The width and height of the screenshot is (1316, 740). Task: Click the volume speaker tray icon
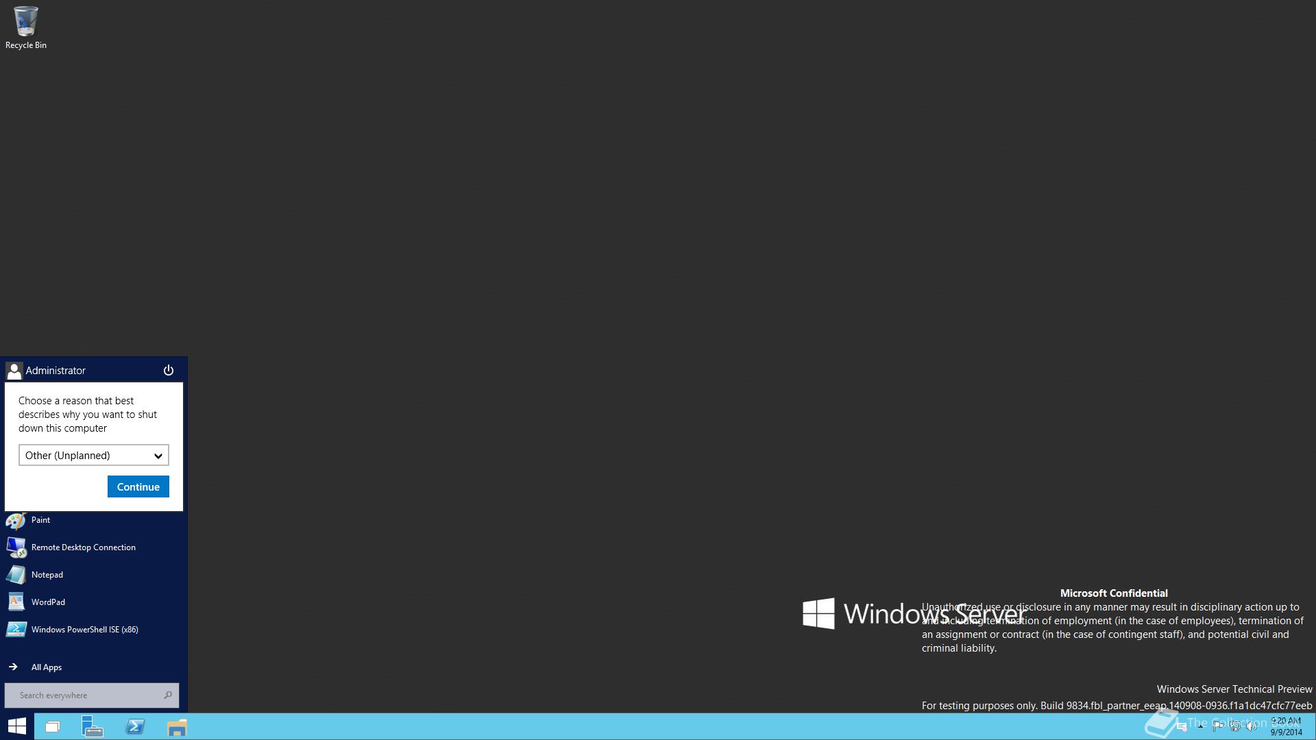click(x=1252, y=726)
